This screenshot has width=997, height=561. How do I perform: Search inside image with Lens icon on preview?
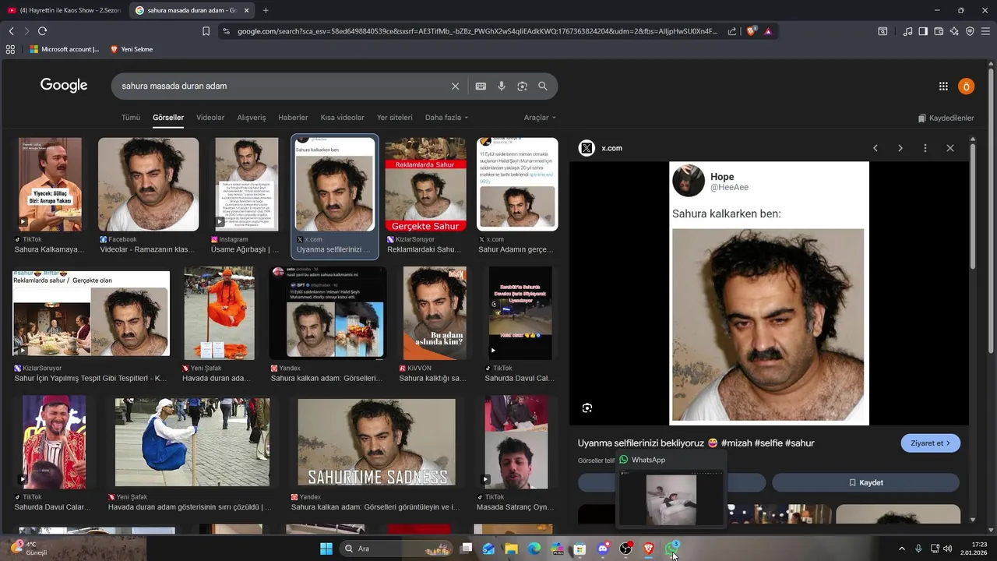[587, 408]
